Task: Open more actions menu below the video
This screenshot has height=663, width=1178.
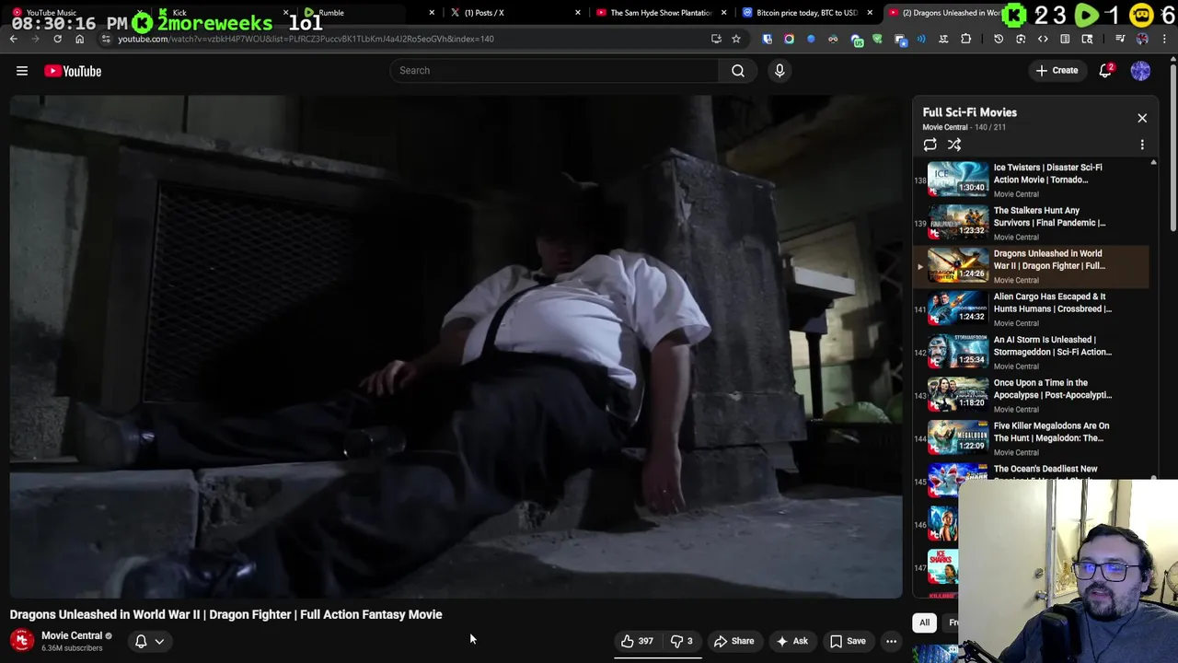Action: [891, 641]
